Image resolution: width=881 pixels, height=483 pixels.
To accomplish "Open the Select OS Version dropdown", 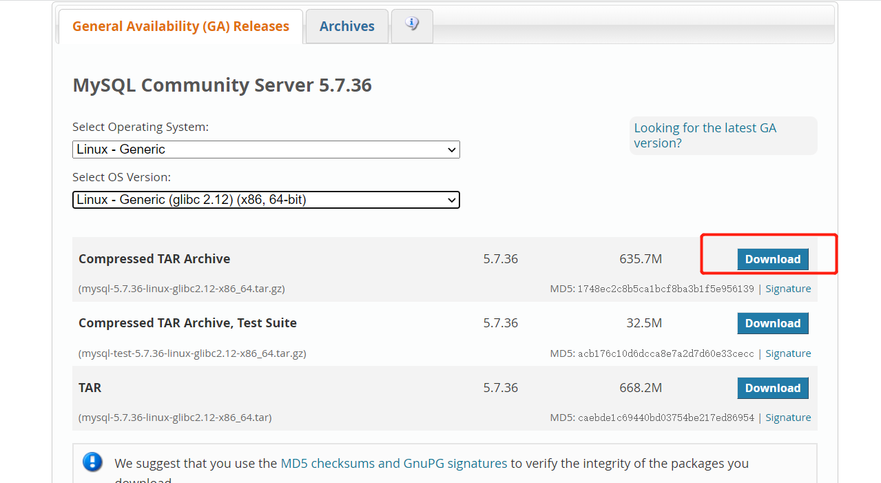I will 266,200.
